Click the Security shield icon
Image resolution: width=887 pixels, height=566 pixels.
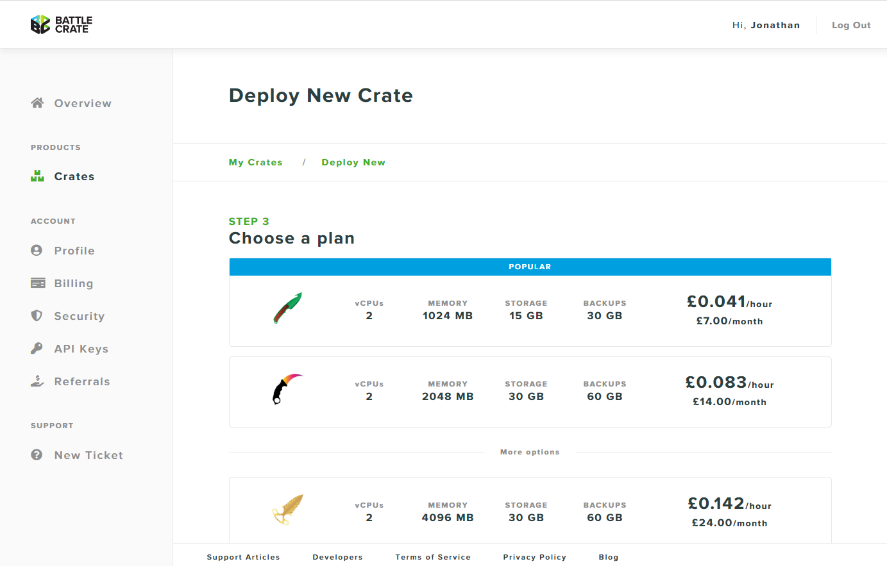[x=37, y=315]
